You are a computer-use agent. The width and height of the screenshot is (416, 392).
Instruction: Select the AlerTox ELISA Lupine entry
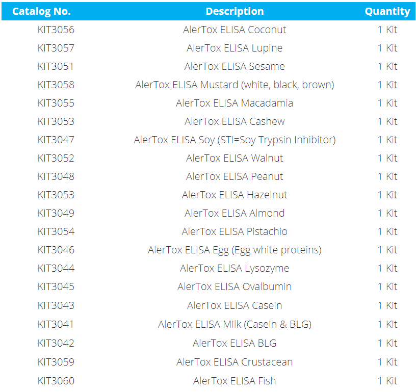[x=235, y=48]
